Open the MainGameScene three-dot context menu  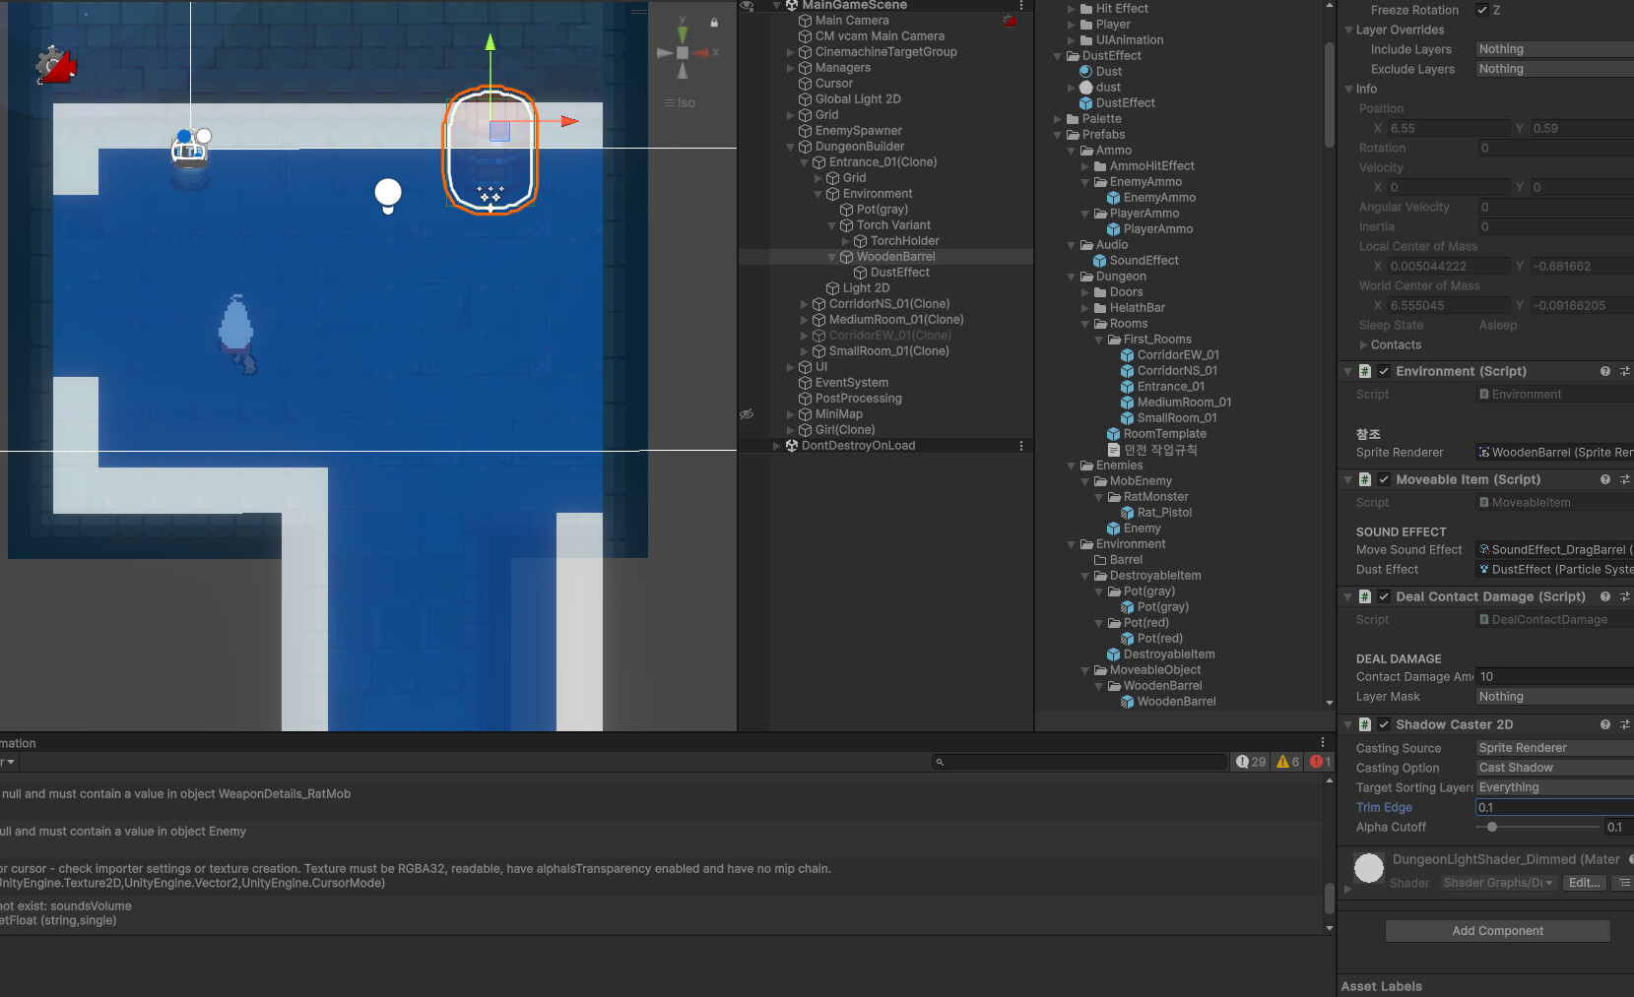[x=1021, y=6]
